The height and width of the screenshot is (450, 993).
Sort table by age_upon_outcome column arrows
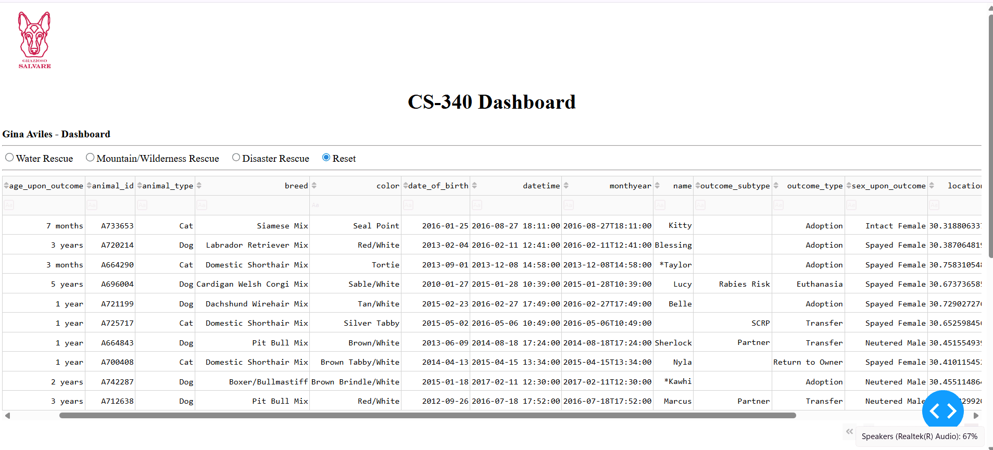pyautogui.click(x=6, y=186)
